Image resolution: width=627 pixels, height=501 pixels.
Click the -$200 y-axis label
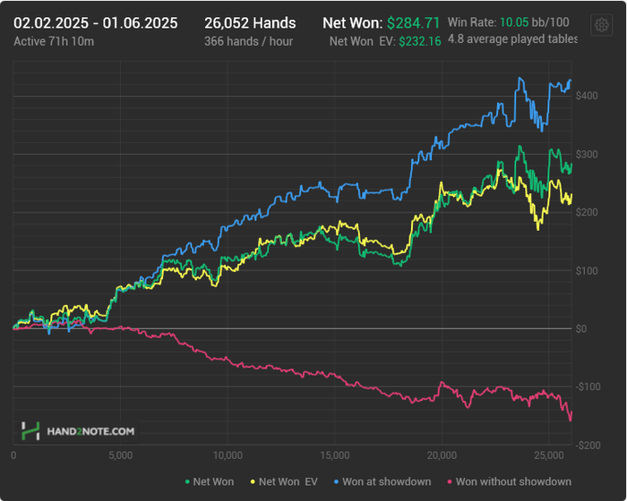tap(588, 446)
